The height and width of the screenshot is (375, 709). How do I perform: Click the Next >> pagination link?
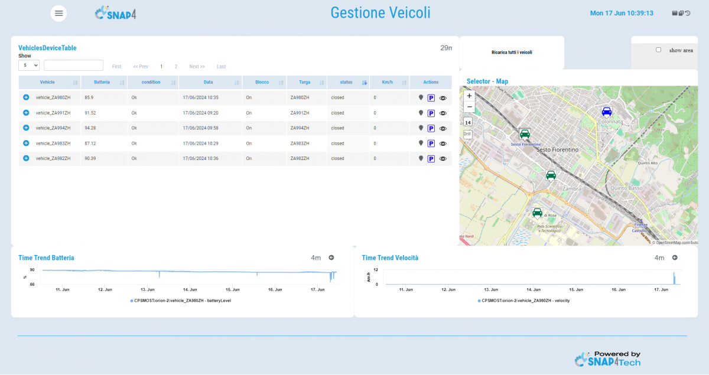click(x=197, y=67)
